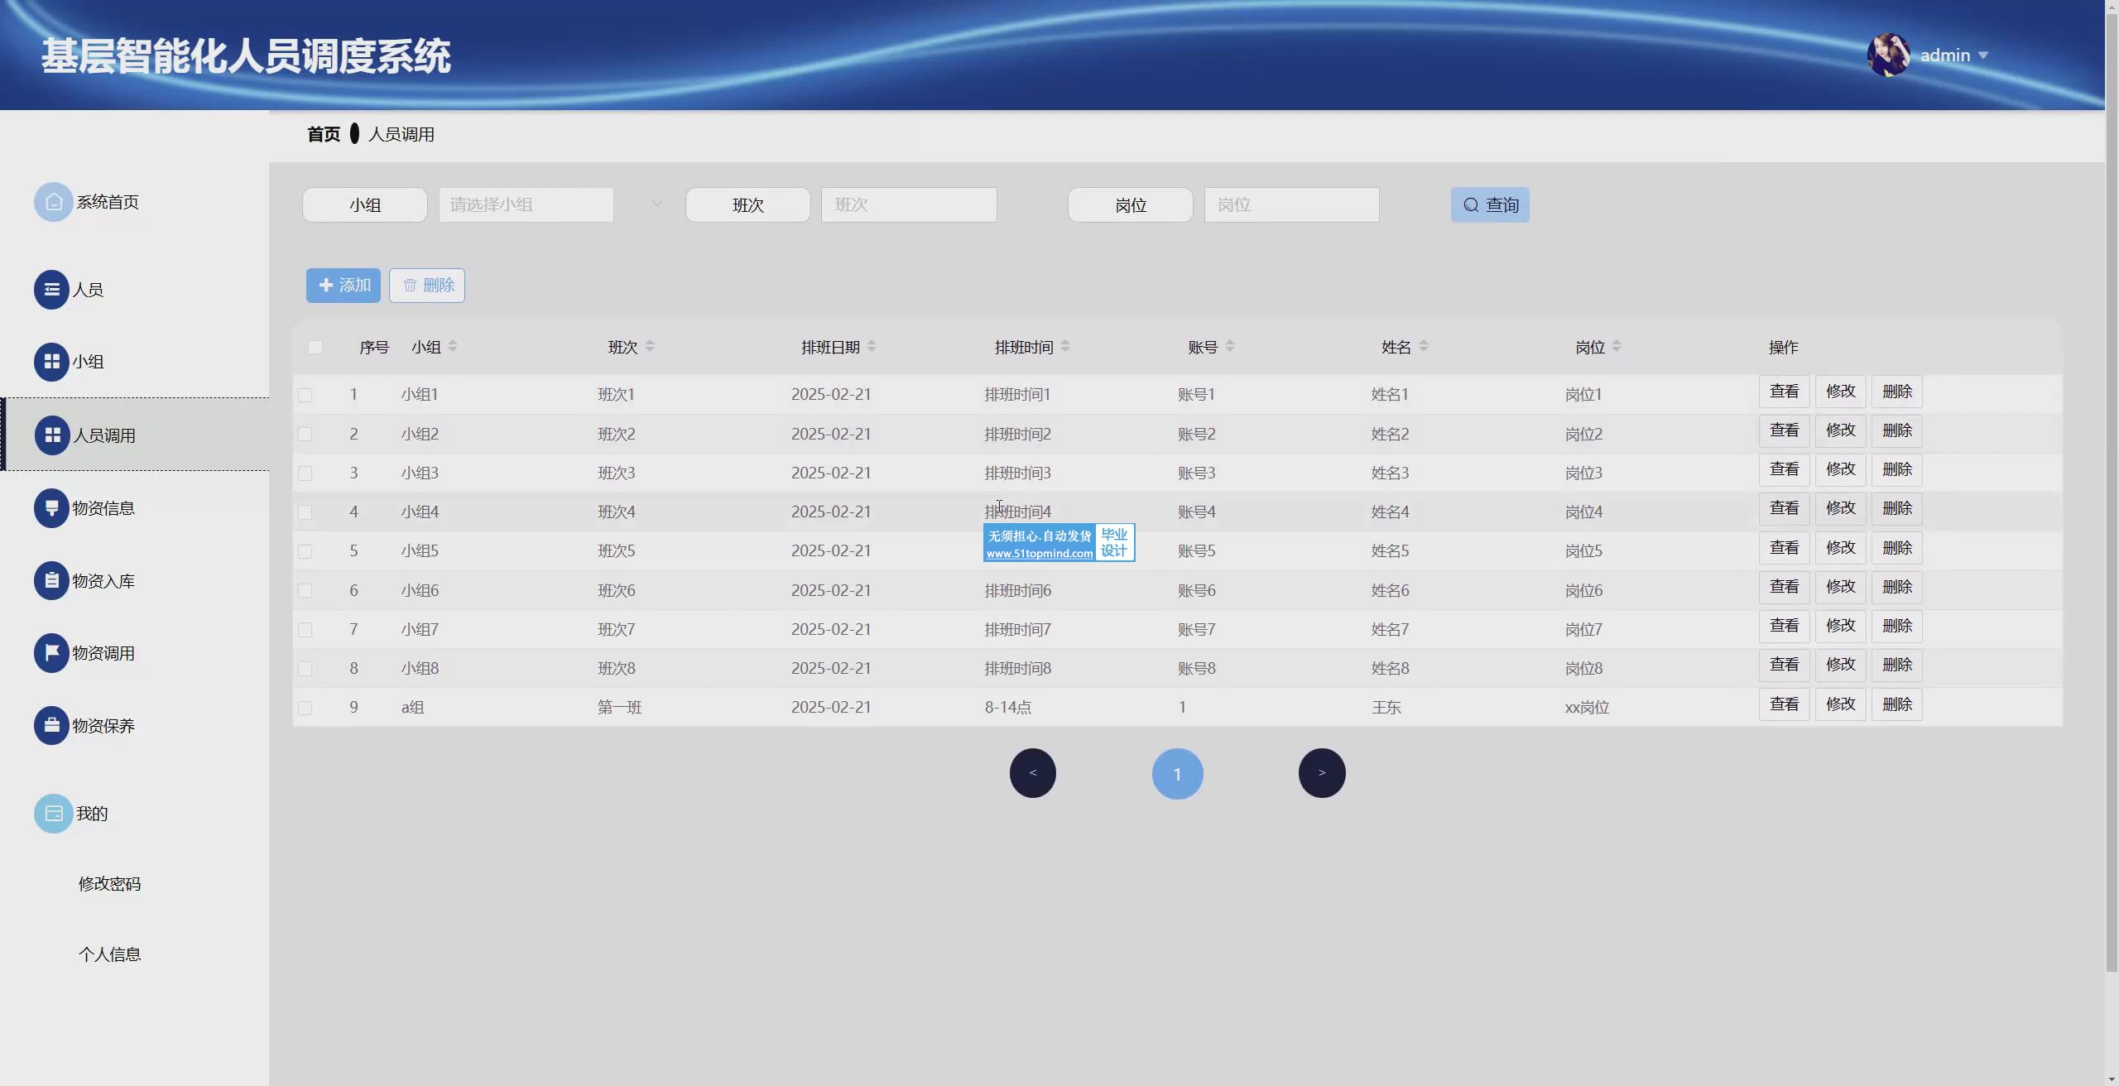Click the 人员调用 grid icon in sidebar

(x=52, y=435)
